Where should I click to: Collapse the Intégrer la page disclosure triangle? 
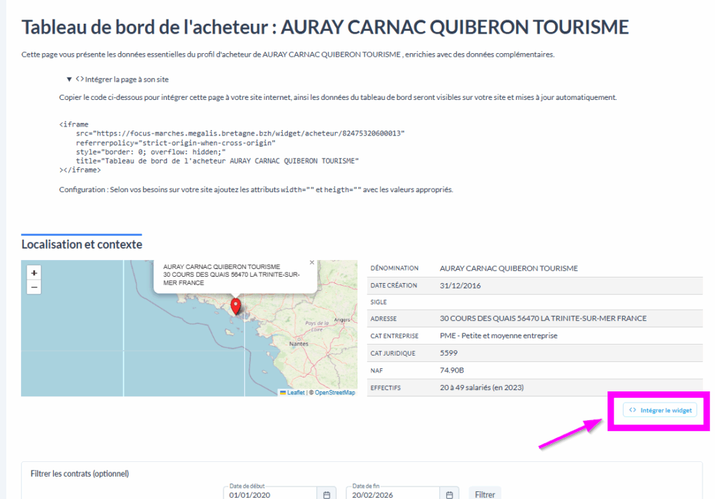point(69,80)
